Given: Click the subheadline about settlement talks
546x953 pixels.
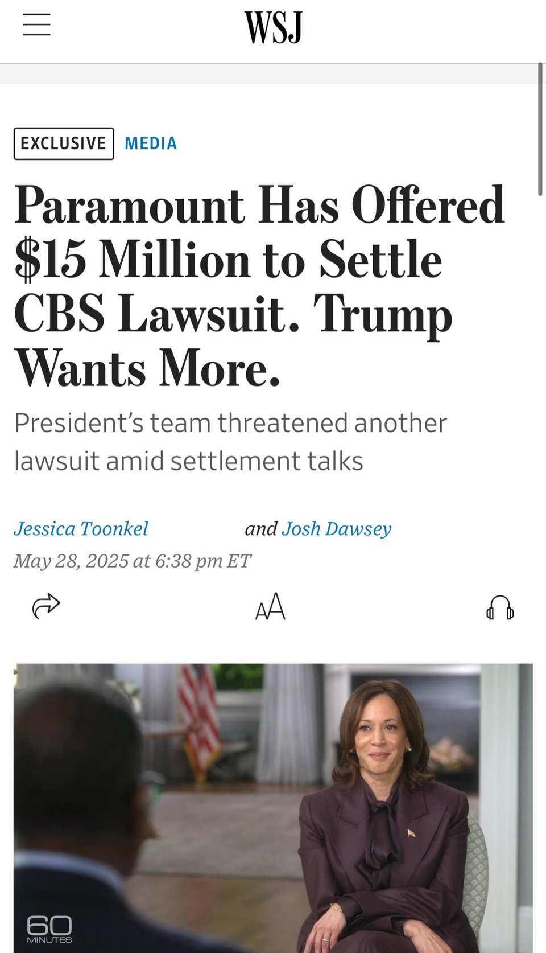Looking at the screenshot, I should click(230, 442).
